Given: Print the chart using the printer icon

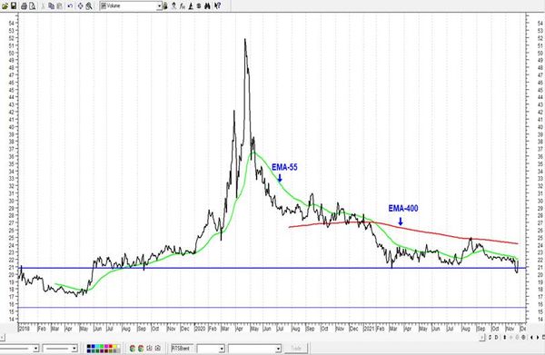Looking at the screenshot, I should [24, 5].
